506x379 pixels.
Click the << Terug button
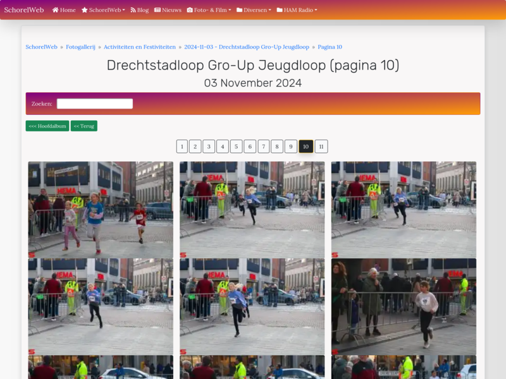click(x=84, y=126)
